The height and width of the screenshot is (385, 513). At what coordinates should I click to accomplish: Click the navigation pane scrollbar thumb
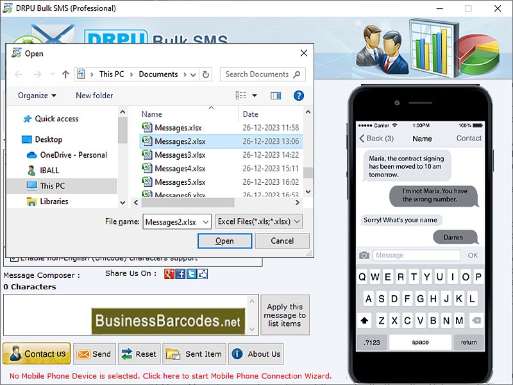(122, 130)
